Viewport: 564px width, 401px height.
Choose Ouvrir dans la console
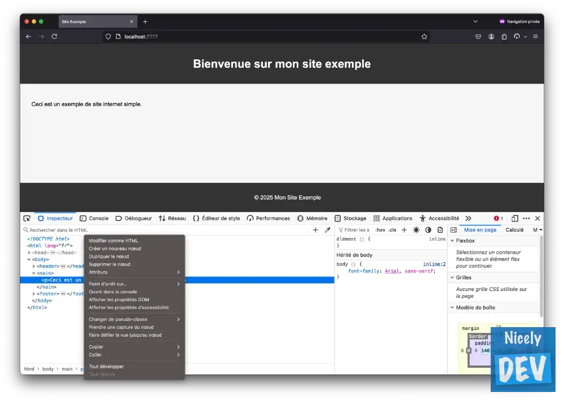(134, 292)
